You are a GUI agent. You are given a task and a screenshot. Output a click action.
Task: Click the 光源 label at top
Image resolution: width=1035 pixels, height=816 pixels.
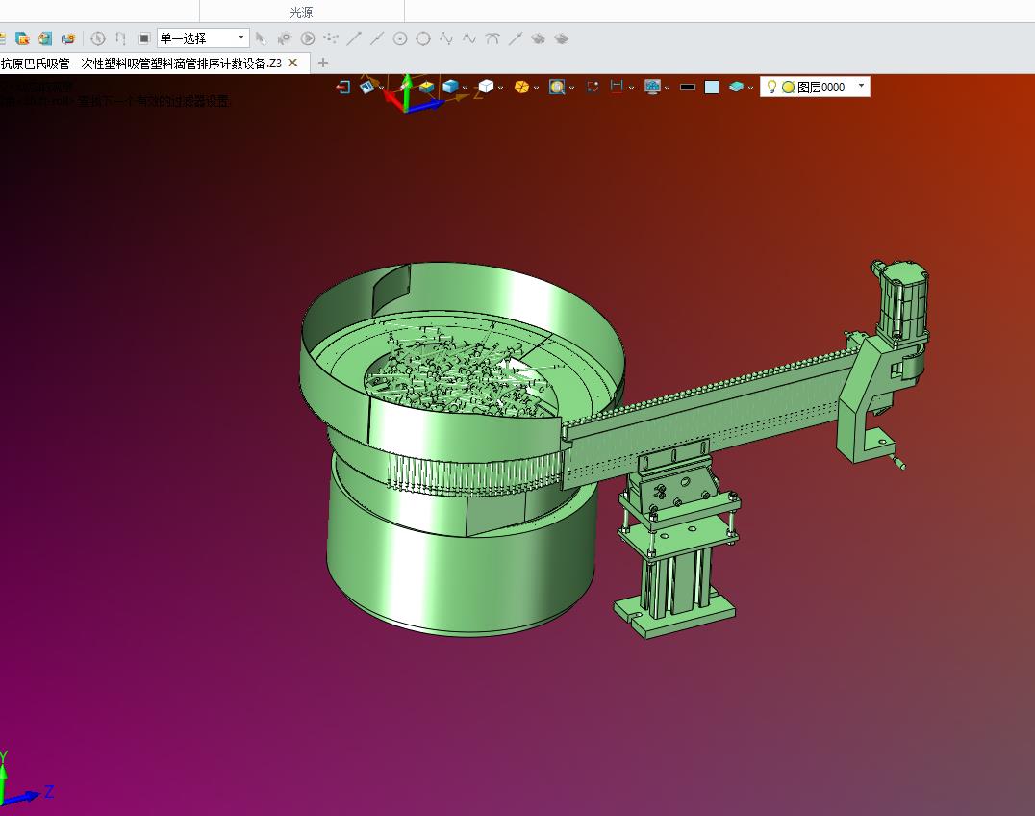pyautogui.click(x=301, y=13)
